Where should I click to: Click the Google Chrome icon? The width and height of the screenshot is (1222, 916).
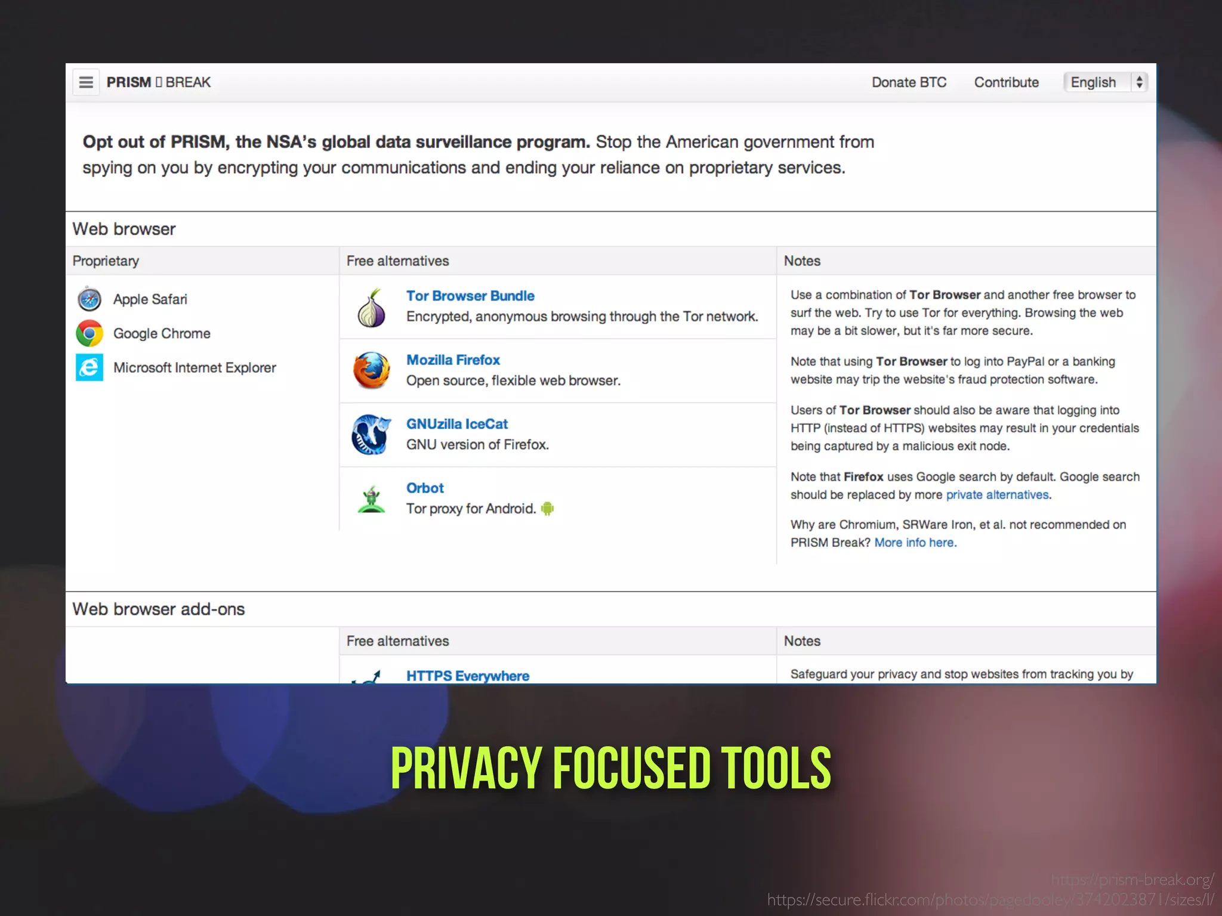[90, 333]
